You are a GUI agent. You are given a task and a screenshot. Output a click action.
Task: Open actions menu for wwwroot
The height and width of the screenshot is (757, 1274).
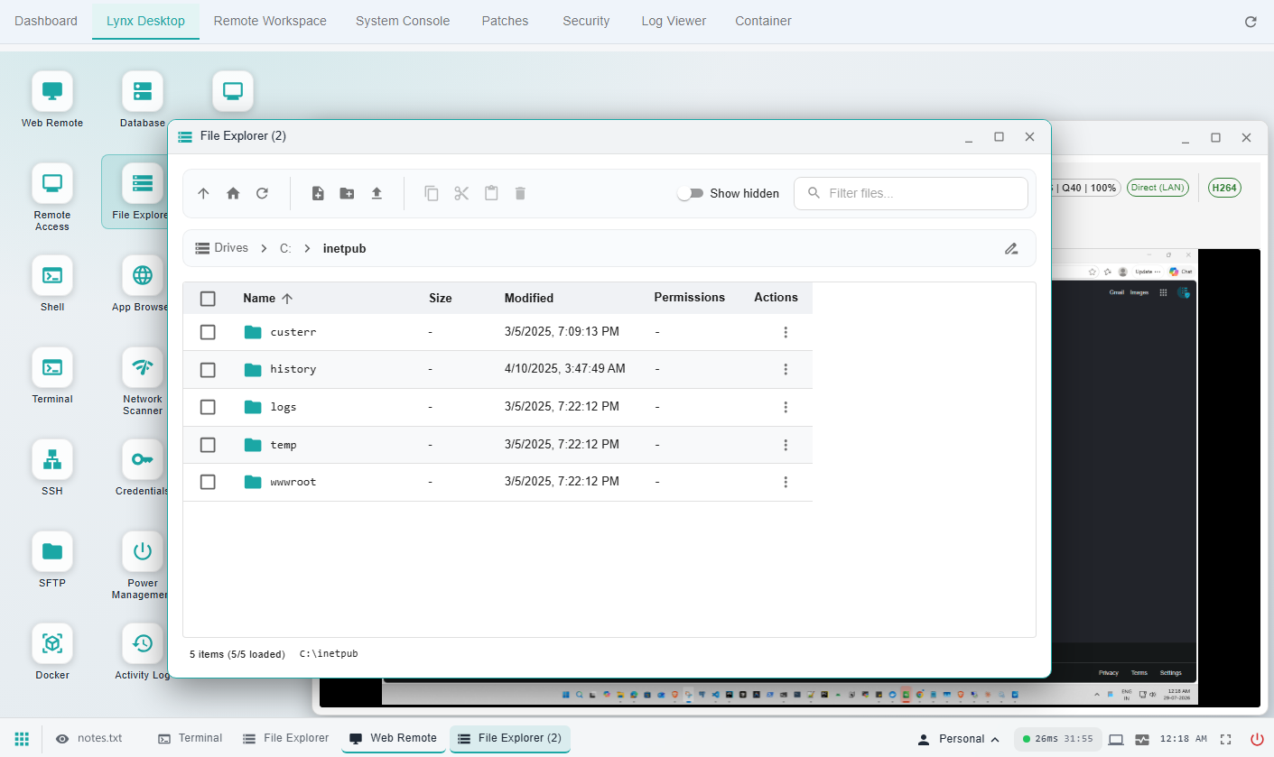click(x=786, y=482)
